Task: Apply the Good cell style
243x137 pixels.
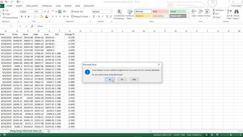Action: (x=178, y=11)
